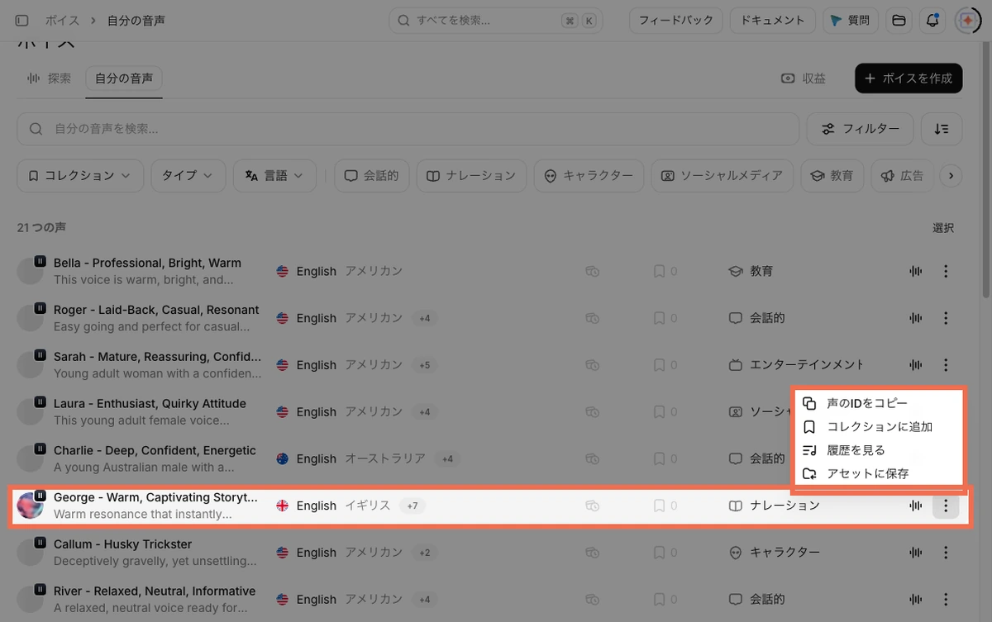992x622 pixels.
Task: Open 収益 link
Action: [x=804, y=78]
